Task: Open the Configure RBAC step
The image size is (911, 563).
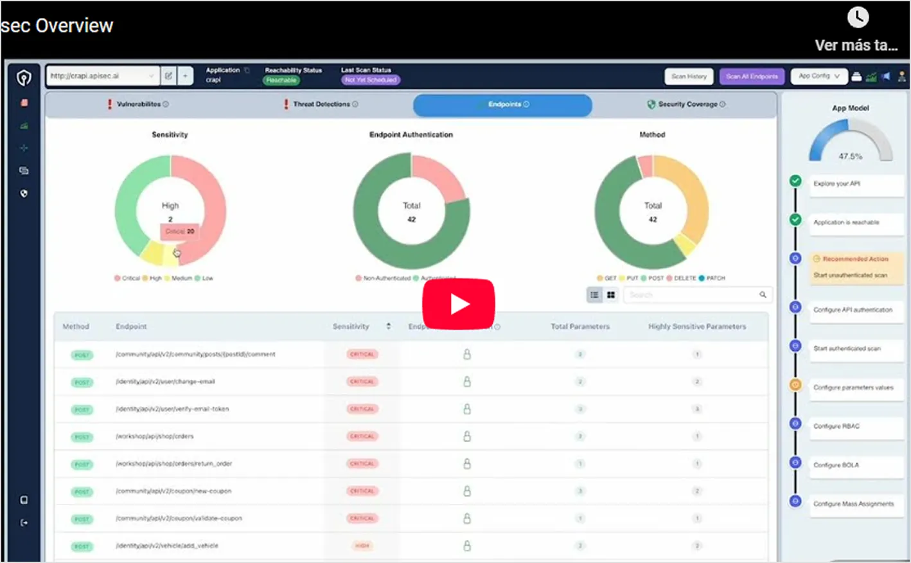Action: pos(856,427)
